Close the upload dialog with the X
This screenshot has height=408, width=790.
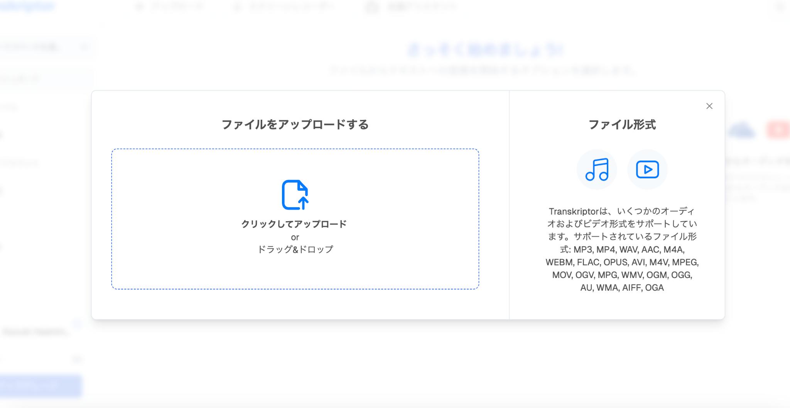click(709, 106)
